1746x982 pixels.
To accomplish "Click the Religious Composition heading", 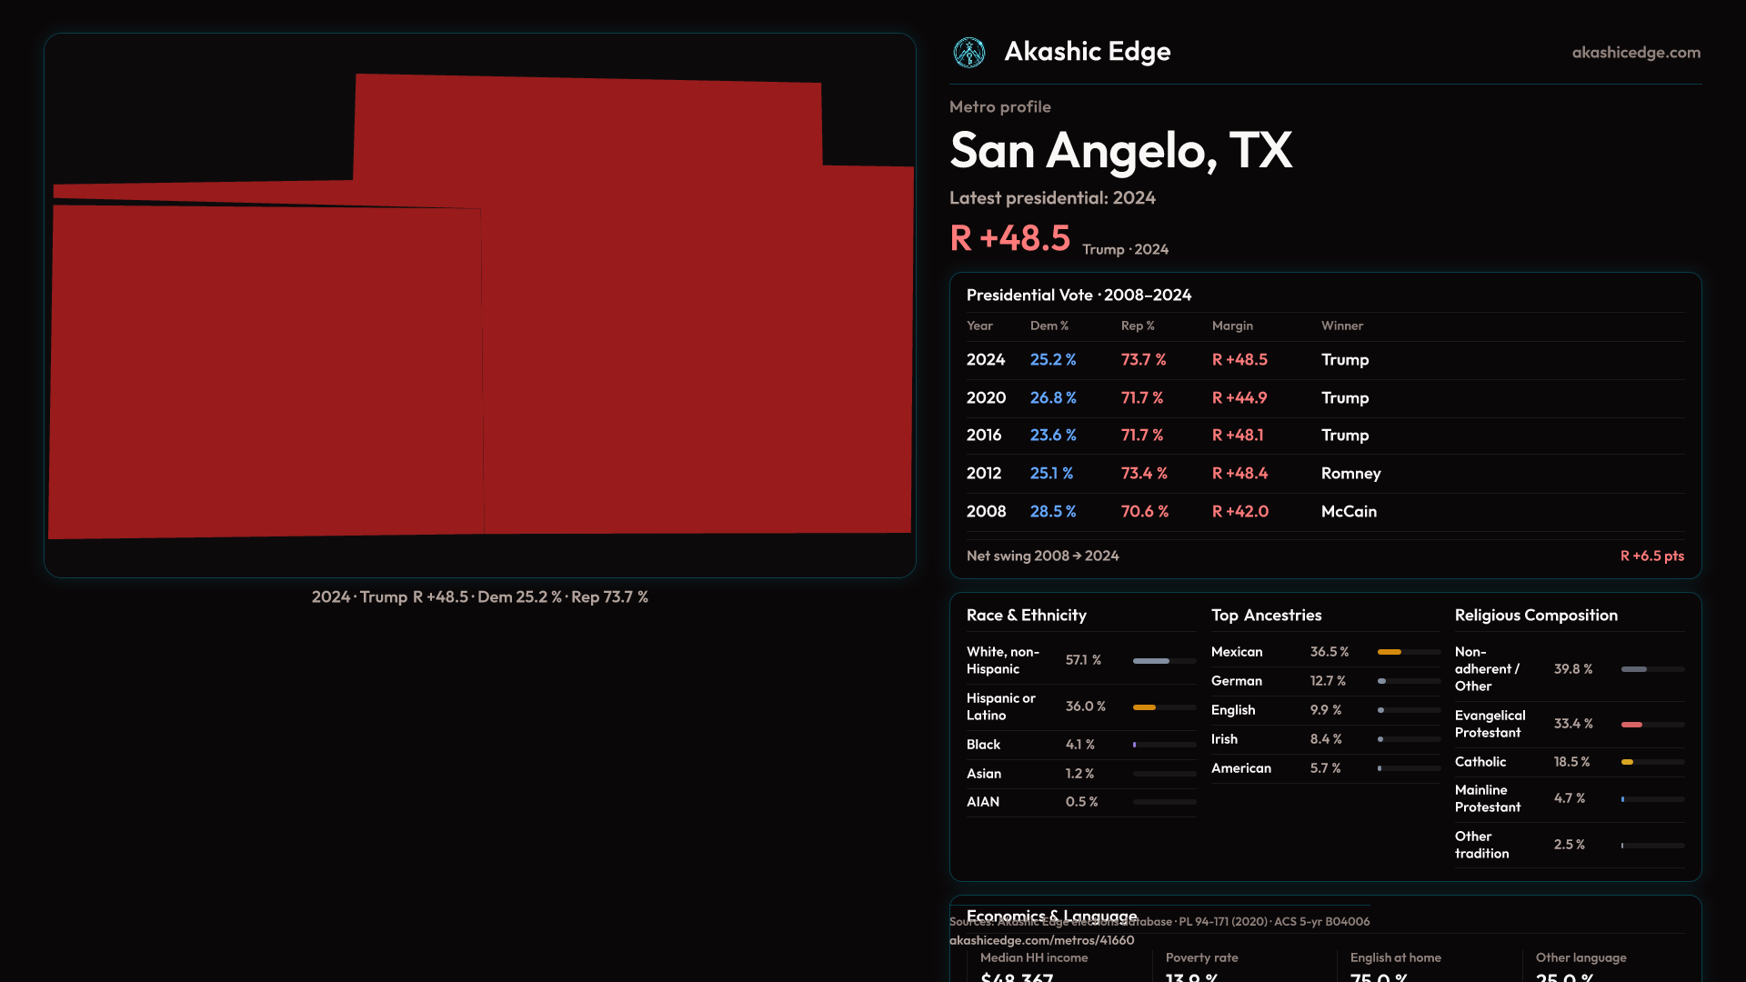I will pos(1535,616).
